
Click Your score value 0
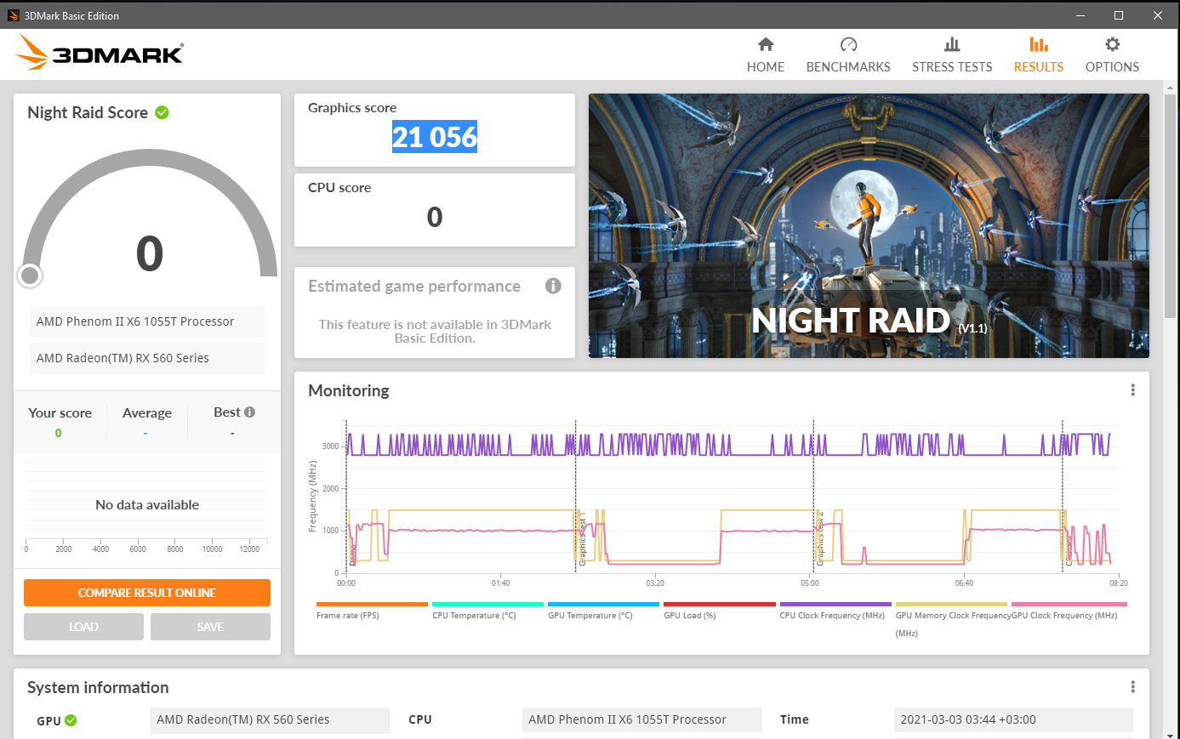click(58, 433)
